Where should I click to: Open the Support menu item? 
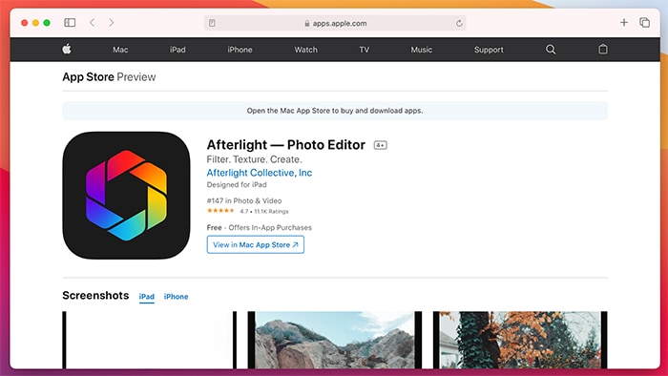tap(489, 50)
